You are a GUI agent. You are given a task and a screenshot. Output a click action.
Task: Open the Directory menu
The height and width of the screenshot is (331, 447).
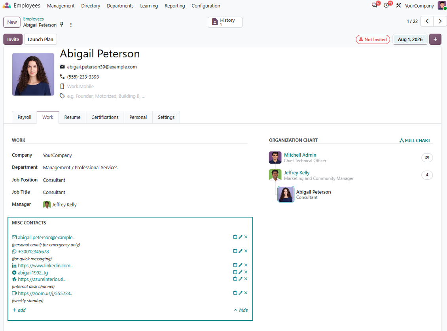[91, 6]
